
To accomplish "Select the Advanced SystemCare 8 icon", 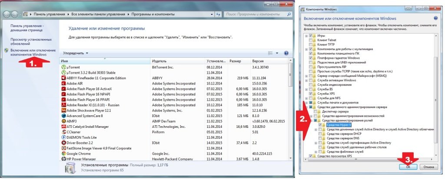I will (x=63, y=116).
